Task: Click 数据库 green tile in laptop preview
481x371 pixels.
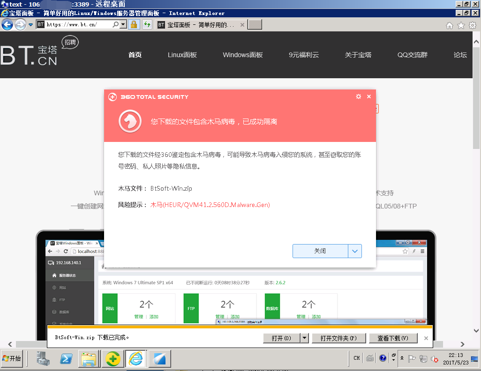Action: click(x=272, y=308)
